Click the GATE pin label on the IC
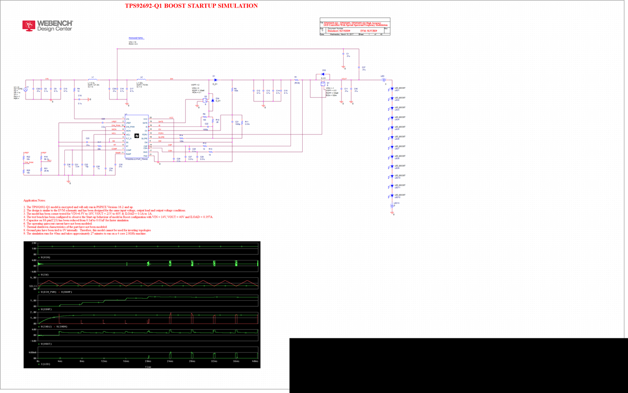This screenshot has width=628, height=393. [161, 122]
